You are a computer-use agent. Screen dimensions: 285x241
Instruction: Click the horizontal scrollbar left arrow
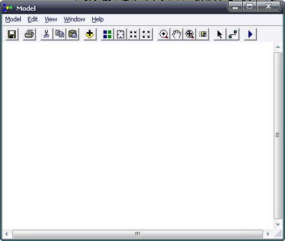tap(6, 234)
